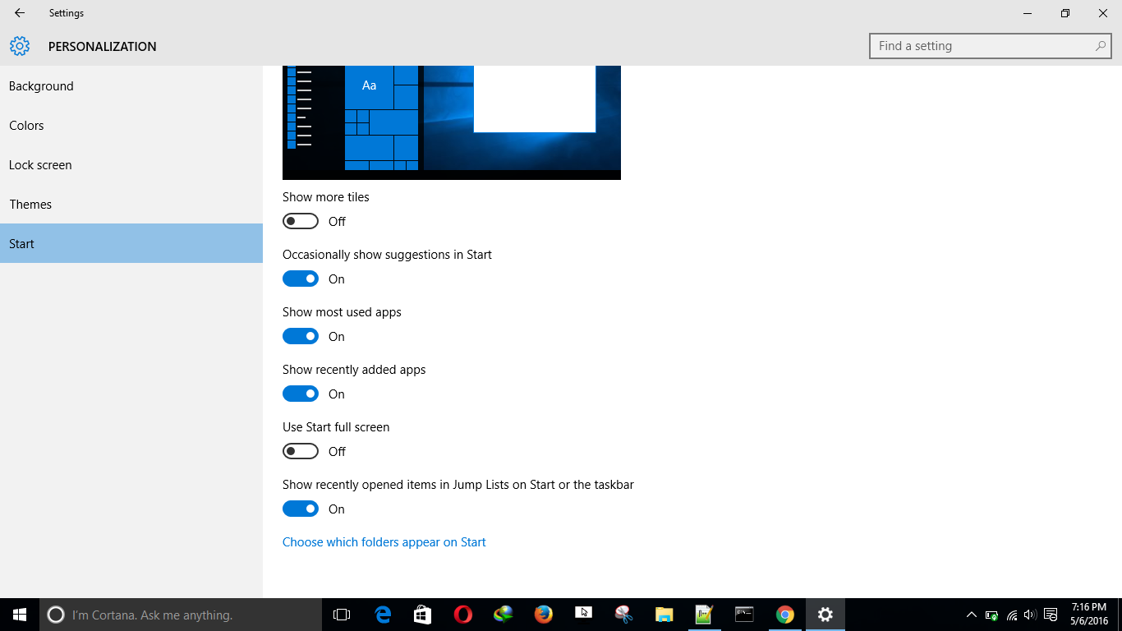Image resolution: width=1122 pixels, height=631 pixels.
Task: Open File Explorer from the taskbar
Action: [x=664, y=615]
